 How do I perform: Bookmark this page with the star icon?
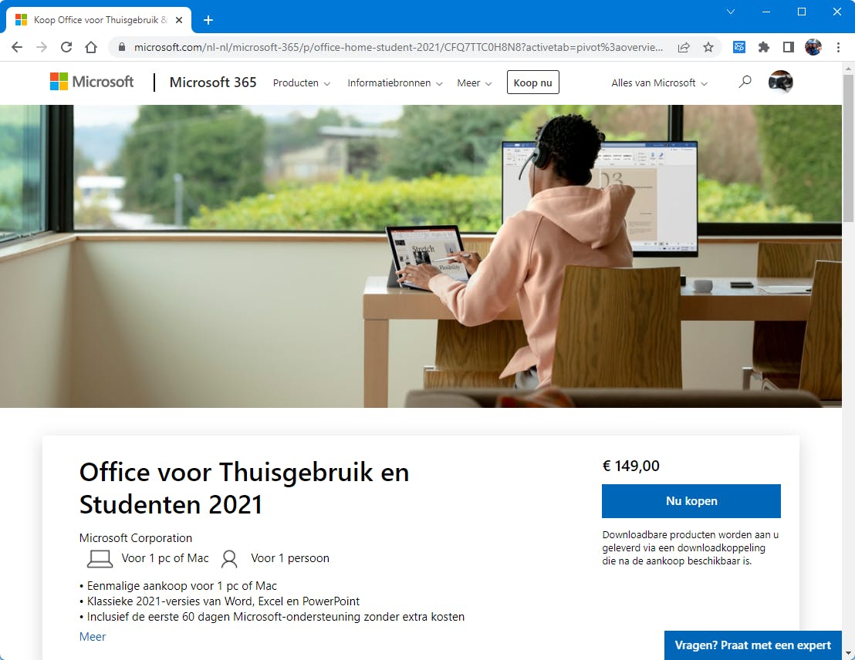pyautogui.click(x=708, y=47)
